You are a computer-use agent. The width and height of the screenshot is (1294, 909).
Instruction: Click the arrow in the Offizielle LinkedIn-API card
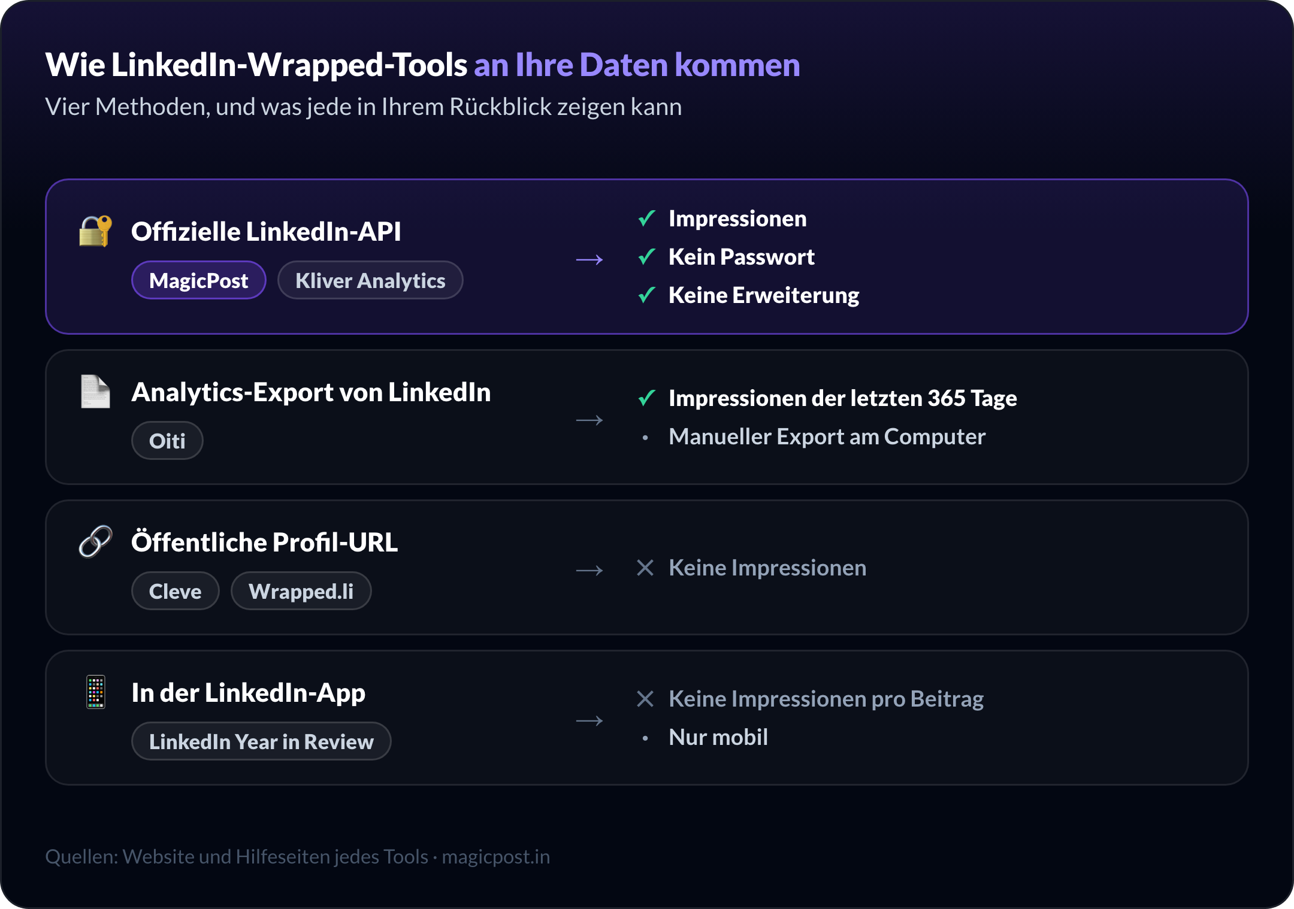[x=589, y=260]
